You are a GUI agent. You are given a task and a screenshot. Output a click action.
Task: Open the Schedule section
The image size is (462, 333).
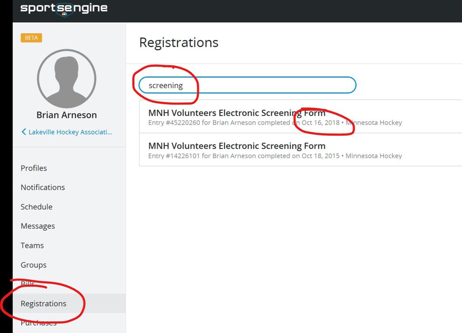(37, 207)
